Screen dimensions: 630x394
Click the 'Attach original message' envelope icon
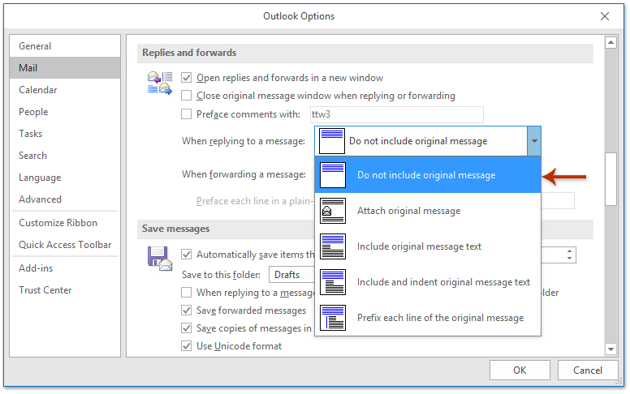[333, 211]
